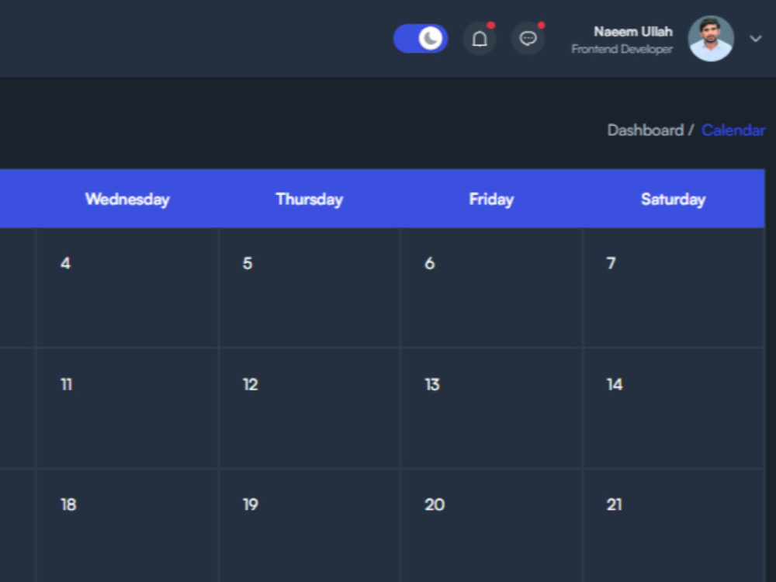This screenshot has height=582, width=776.
Task: Select day 5 in the calendar
Action: 310,288
